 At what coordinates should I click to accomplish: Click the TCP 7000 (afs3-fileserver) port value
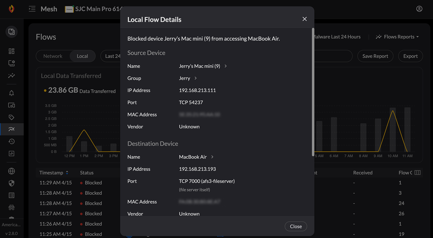tap(207, 181)
